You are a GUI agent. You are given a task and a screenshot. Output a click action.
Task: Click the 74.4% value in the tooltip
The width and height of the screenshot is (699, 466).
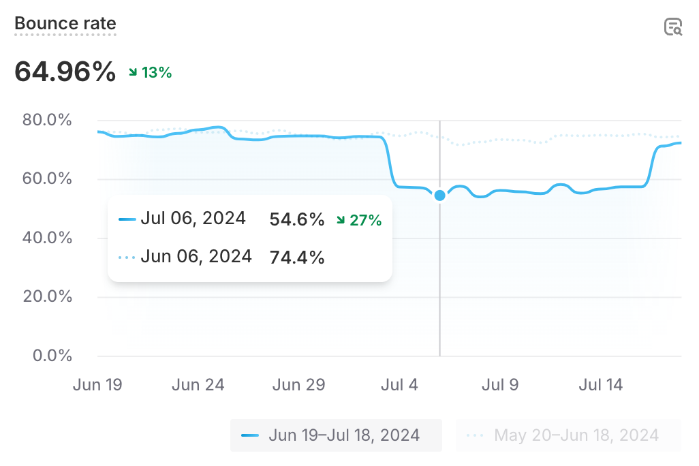(297, 257)
